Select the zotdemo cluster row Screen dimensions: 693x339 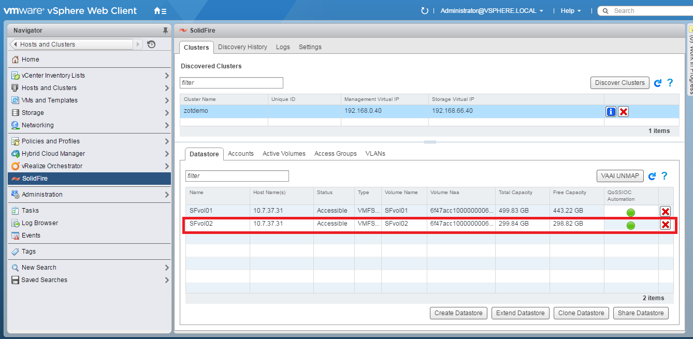[429, 111]
